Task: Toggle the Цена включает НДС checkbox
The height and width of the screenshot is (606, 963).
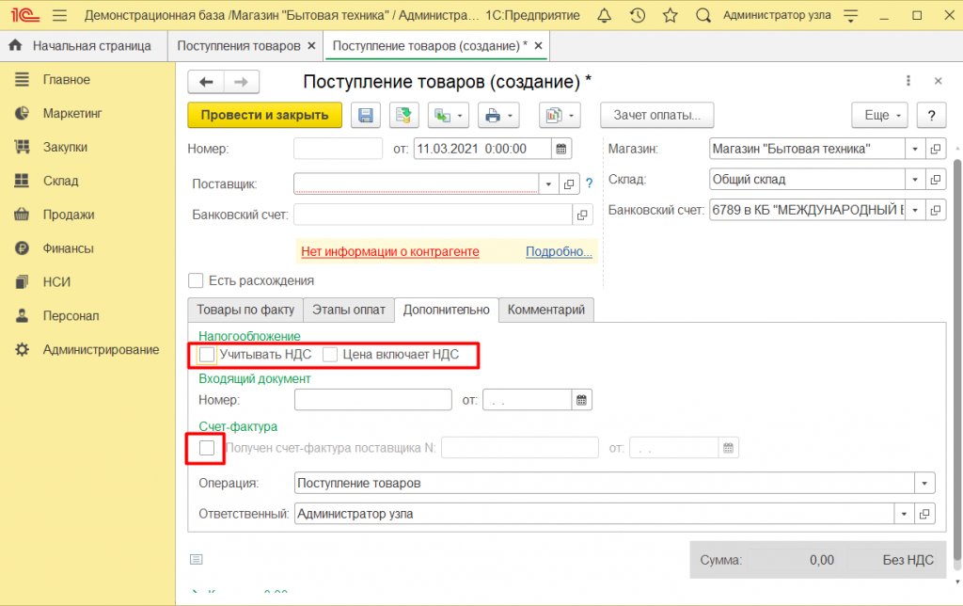Action: (330, 355)
